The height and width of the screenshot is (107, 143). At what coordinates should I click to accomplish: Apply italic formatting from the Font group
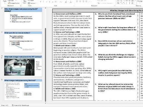click(x=43, y=2)
